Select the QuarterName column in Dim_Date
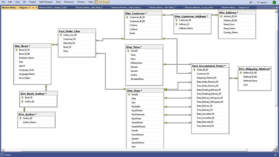The width and height of the screenshot is (279, 157). tap(145, 142)
